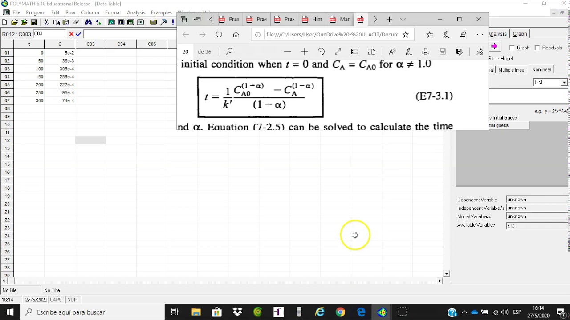The image size is (570, 320).
Task: Click cell containing 306e-4
Action: pyautogui.click(x=60, y=68)
